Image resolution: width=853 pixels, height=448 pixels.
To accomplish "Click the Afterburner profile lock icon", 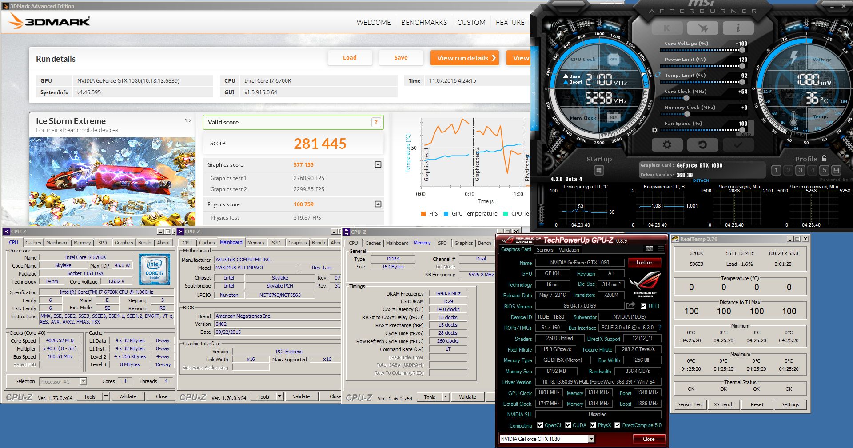I will tap(824, 158).
